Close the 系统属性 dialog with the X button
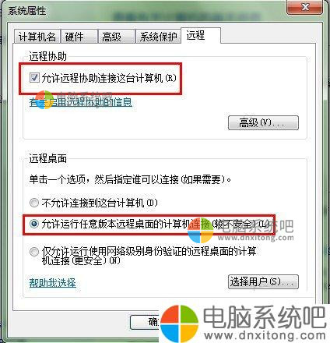Viewport: 330px width, 343px height. click(305, 7)
